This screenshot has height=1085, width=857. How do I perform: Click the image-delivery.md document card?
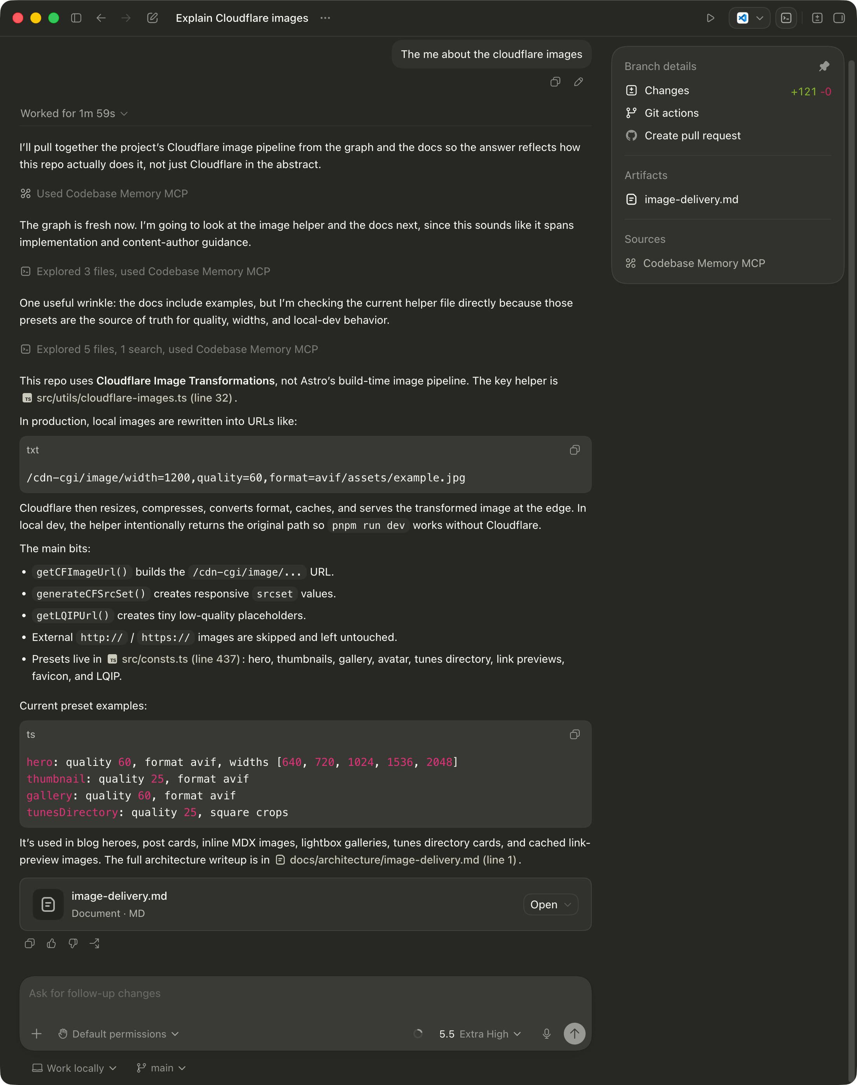306,904
